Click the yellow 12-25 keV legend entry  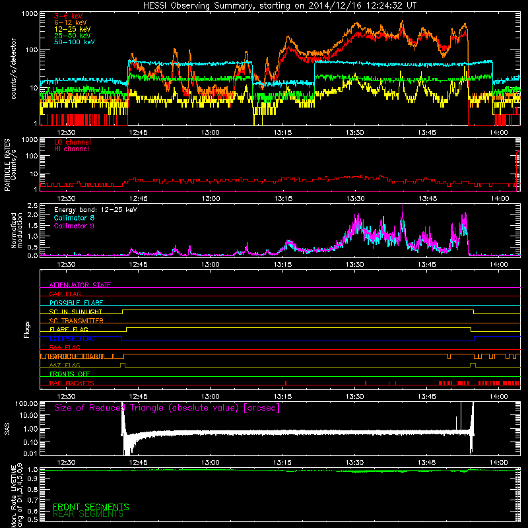73,29
